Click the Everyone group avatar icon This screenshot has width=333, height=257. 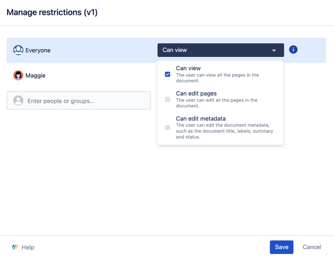point(18,50)
